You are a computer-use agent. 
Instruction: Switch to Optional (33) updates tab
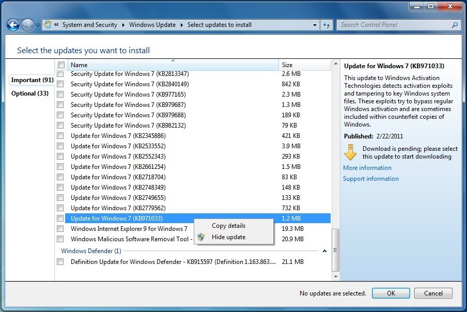pos(30,93)
